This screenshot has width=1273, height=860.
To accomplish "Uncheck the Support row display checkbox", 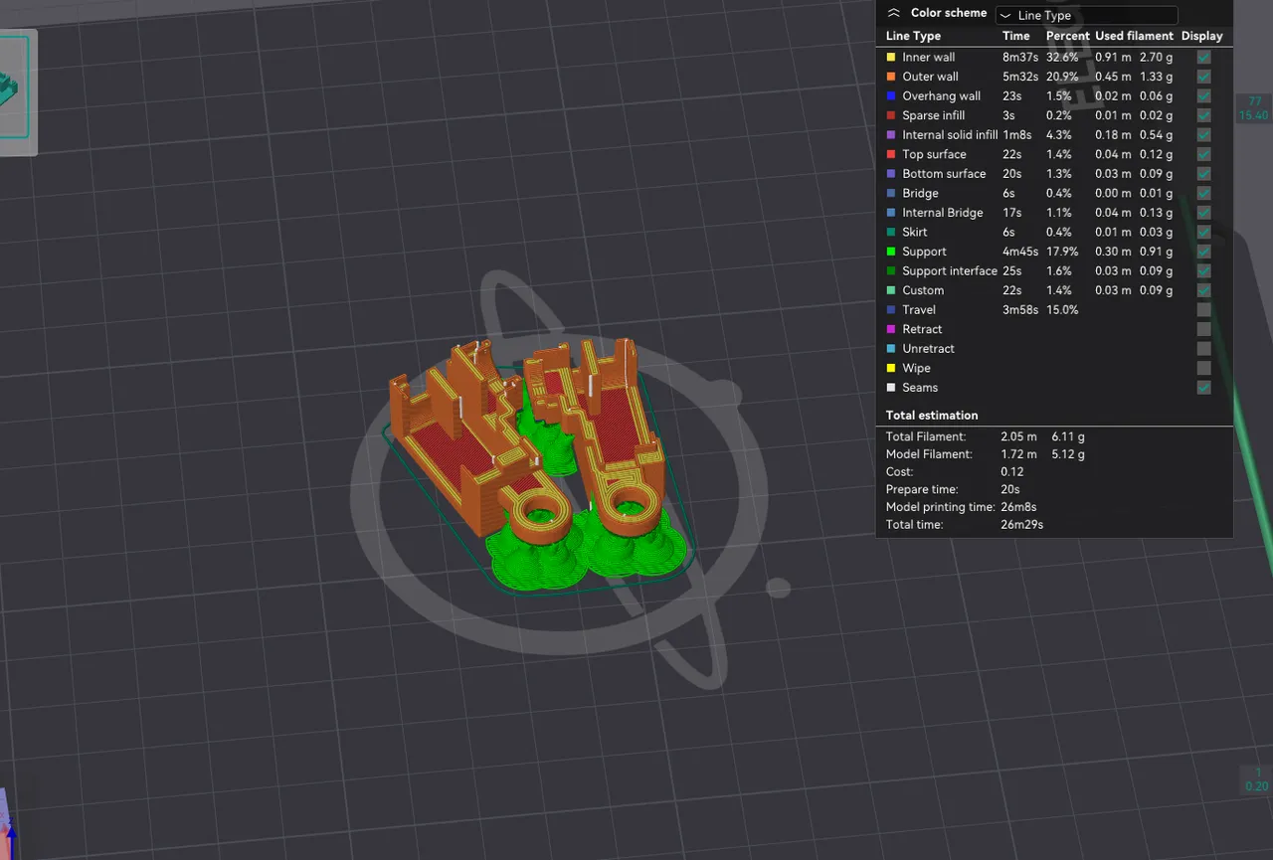I will [1204, 252].
